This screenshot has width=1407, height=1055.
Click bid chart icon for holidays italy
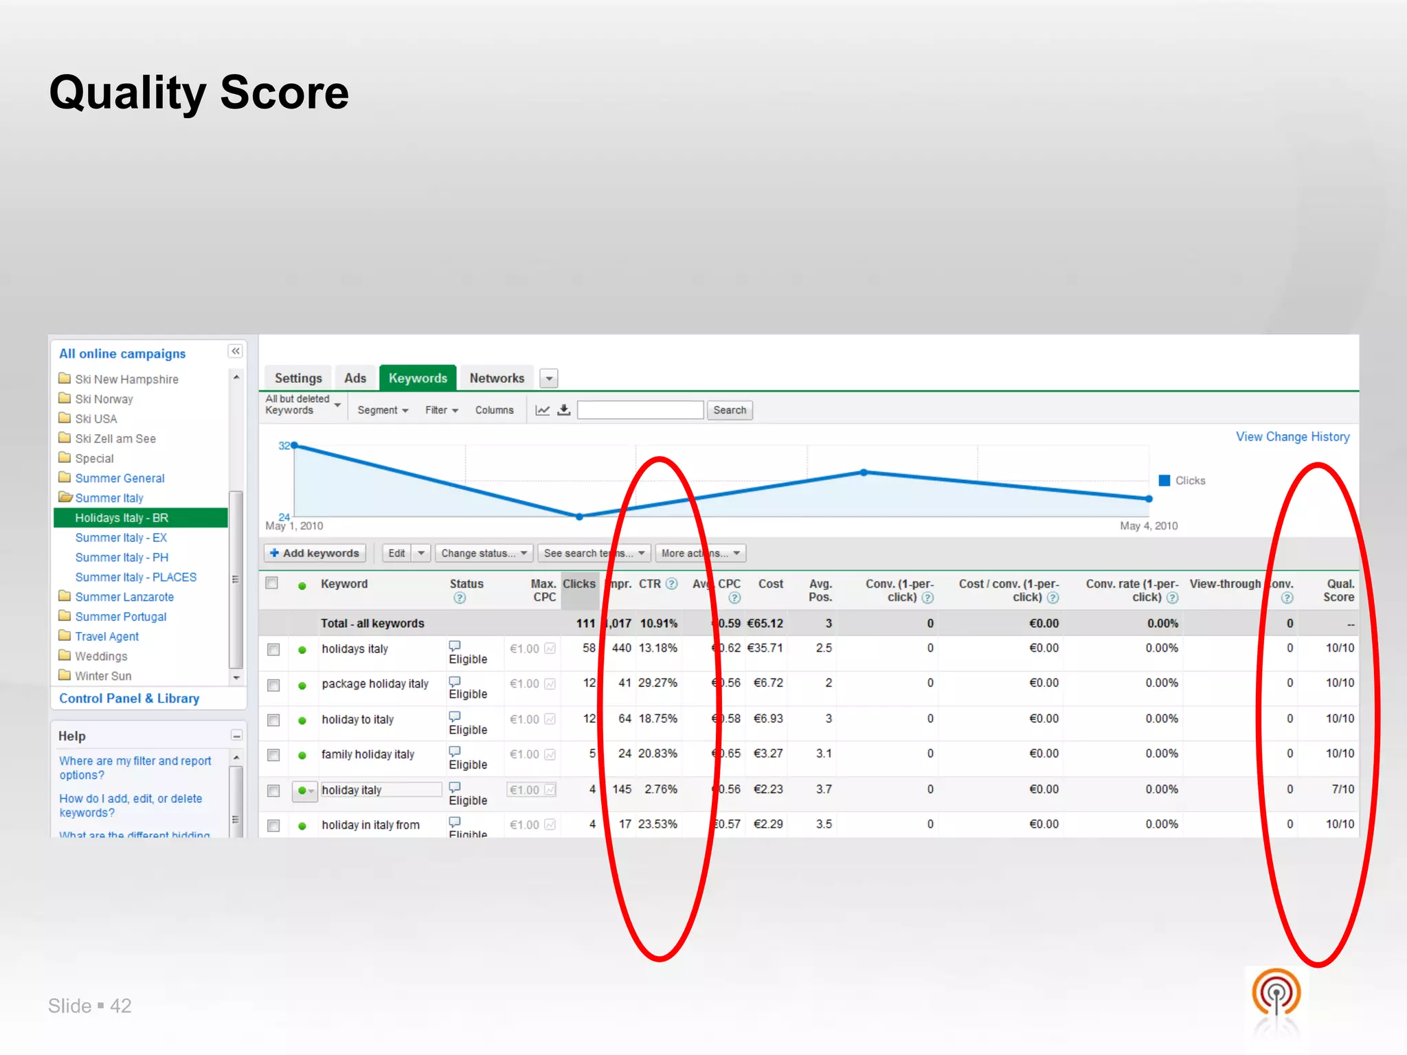click(550, 648)
